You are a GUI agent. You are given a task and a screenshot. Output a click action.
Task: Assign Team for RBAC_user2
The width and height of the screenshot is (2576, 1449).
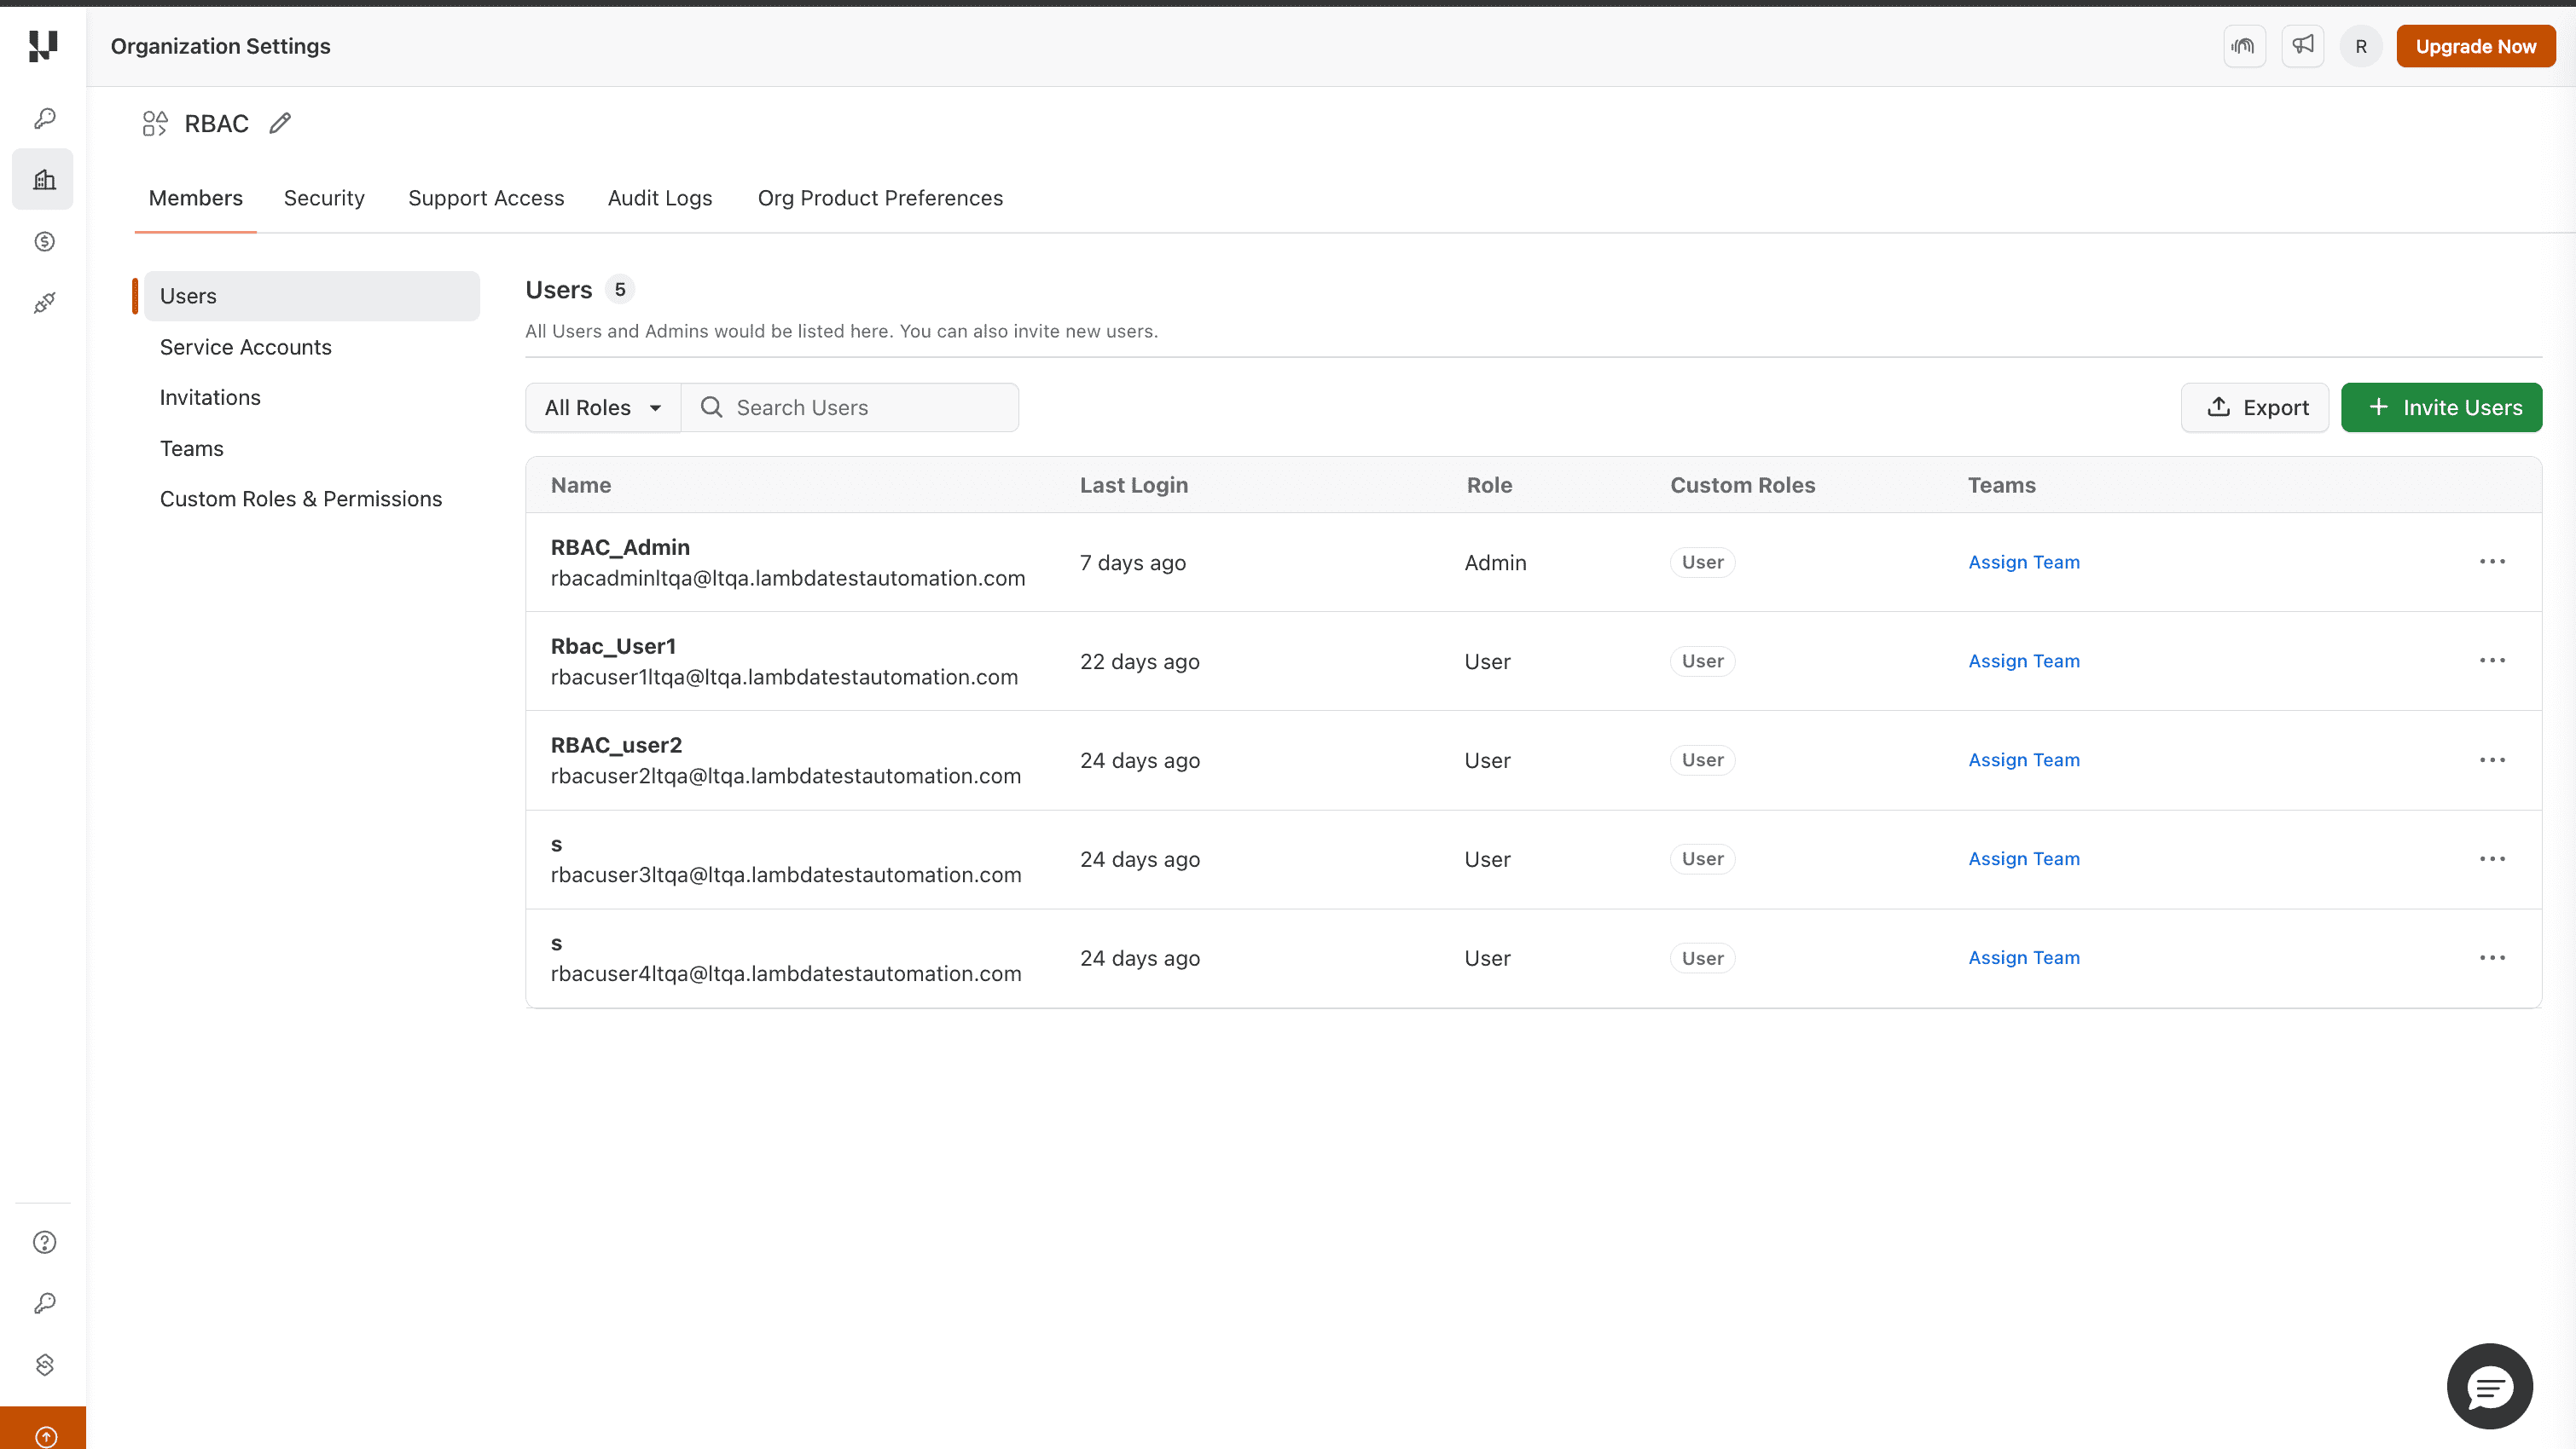[2023, 759]
